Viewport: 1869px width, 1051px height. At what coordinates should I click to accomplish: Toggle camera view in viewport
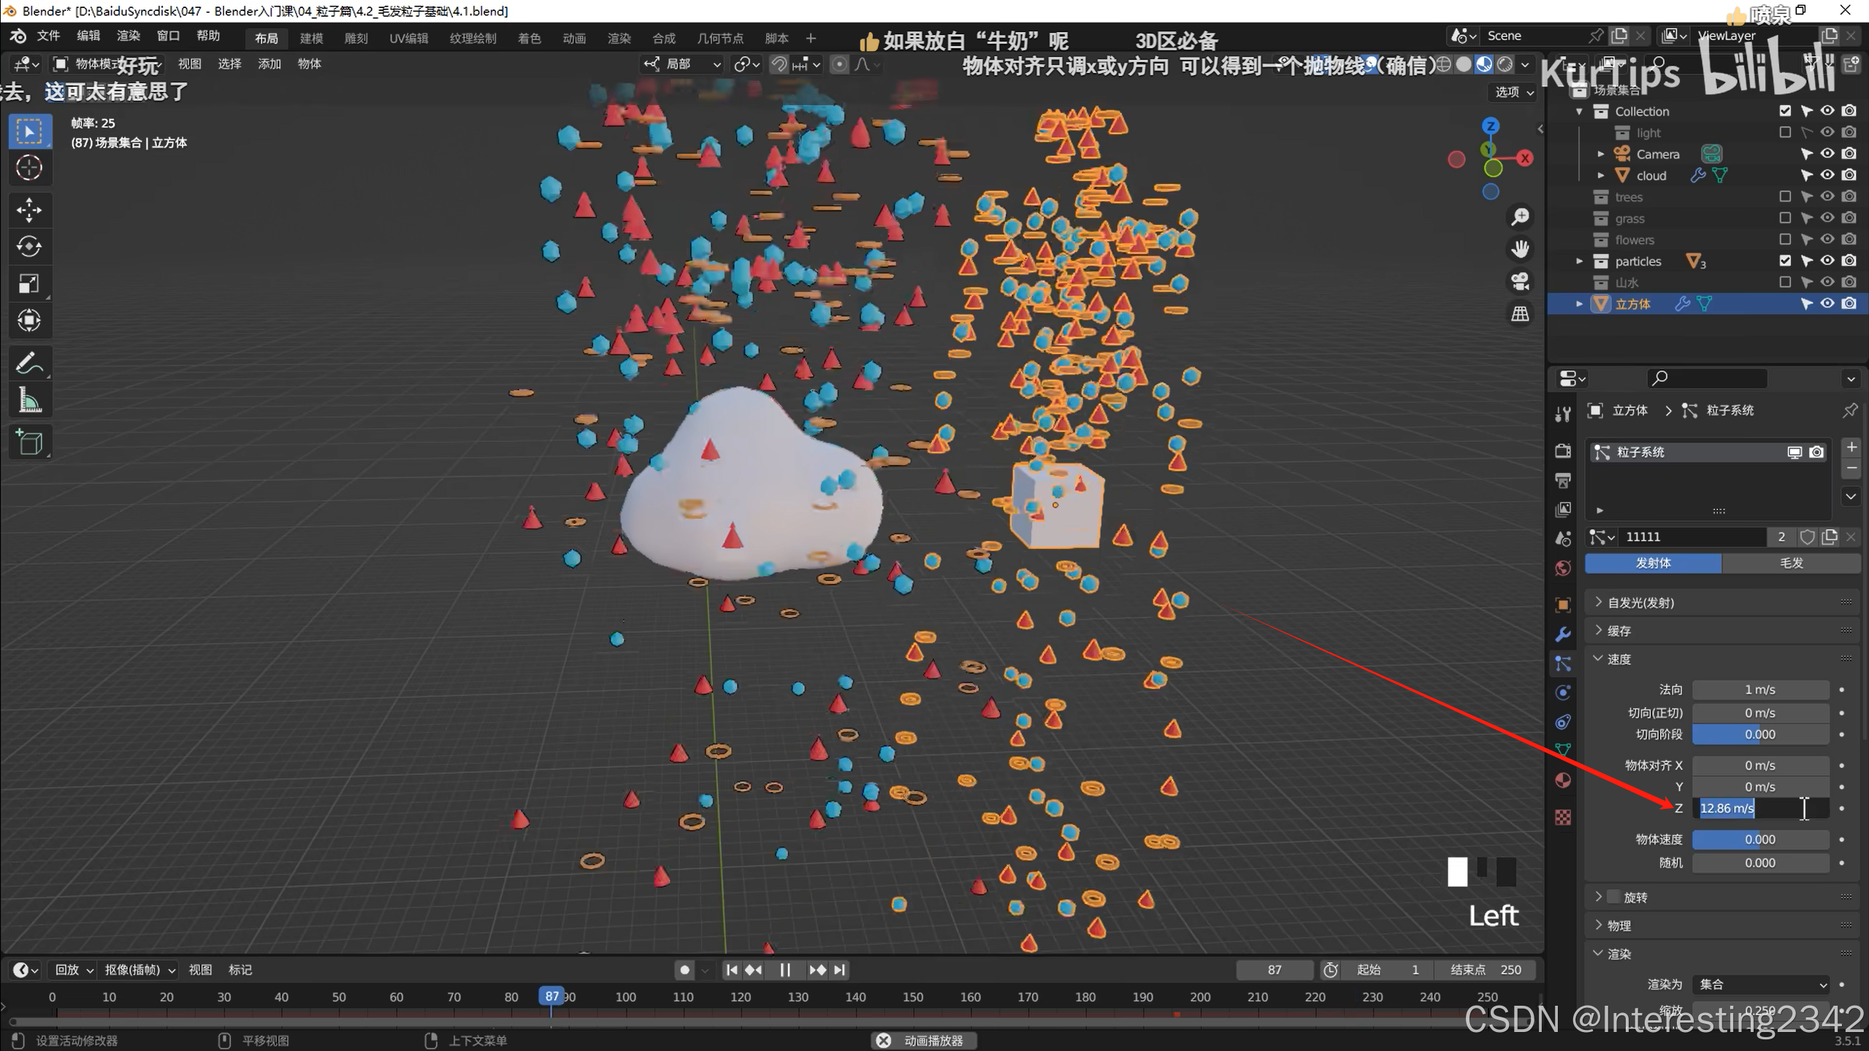tap(1520, 282)
